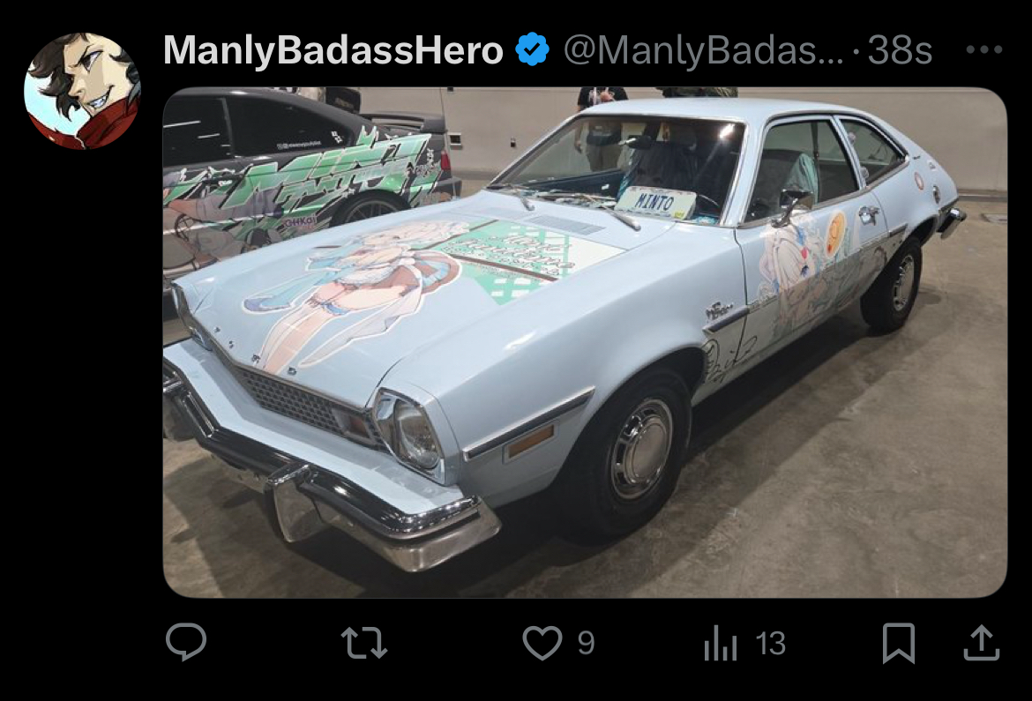Open ManlyBadassHero's profile avatar
1032x701 pixels.
(x=82, y=91)
